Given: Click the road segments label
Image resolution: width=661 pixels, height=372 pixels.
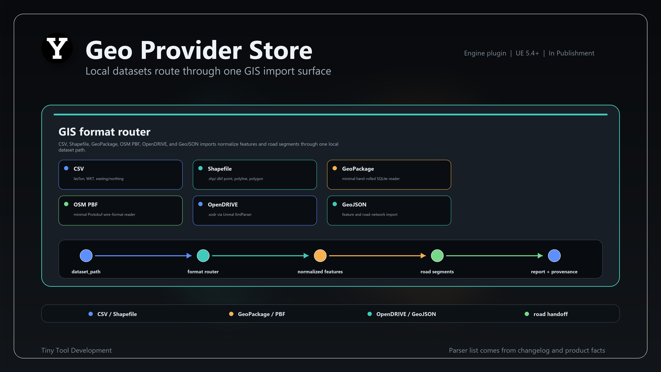Looking at the screenshot, I should click(437, 272).
